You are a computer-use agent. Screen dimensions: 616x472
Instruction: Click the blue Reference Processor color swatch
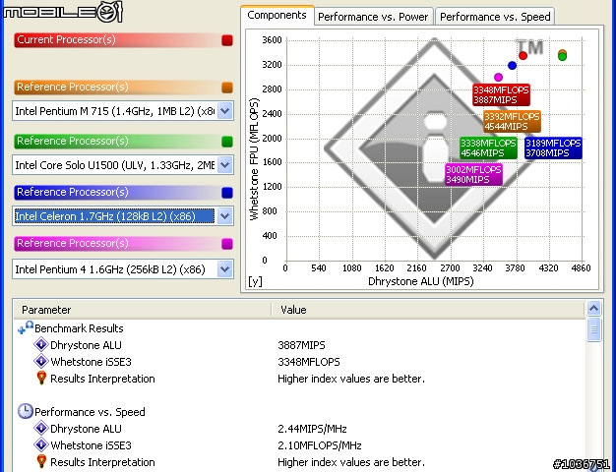(x=227, y=193)
